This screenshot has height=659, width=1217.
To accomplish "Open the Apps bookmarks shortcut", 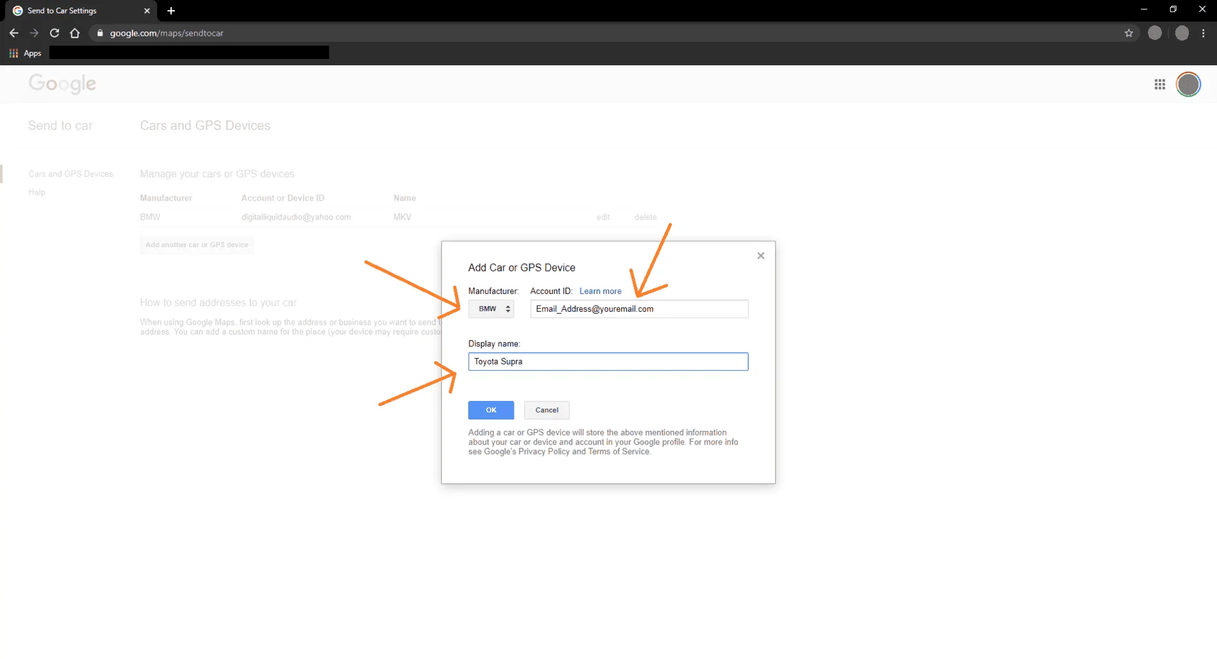I will (x=26, y=53).
